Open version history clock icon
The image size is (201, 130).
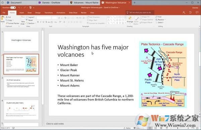tap(190, 12)
